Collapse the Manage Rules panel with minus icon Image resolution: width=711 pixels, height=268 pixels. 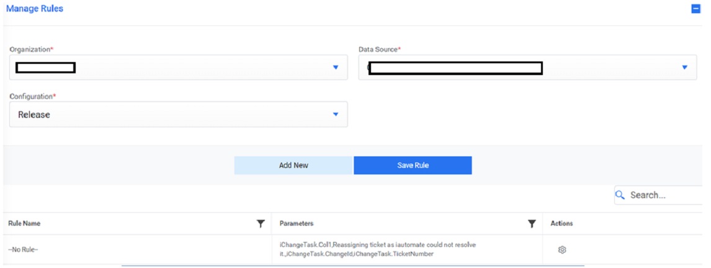(x=695, y=9)
